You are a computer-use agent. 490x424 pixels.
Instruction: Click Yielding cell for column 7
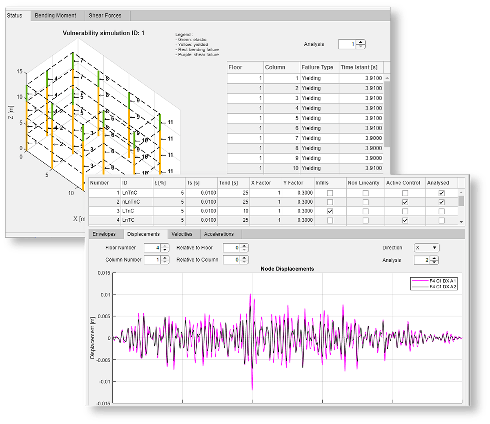[x=319, y=138]
